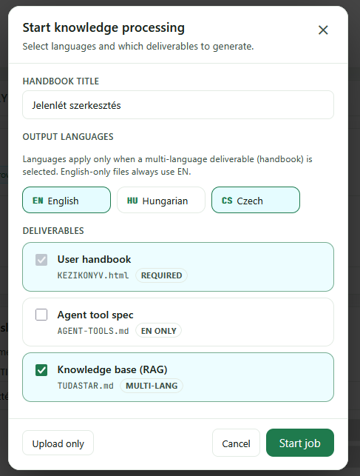Screen dimensions: 360x476
Task: Click the Upload only button
Action: (x=58, y=443)
